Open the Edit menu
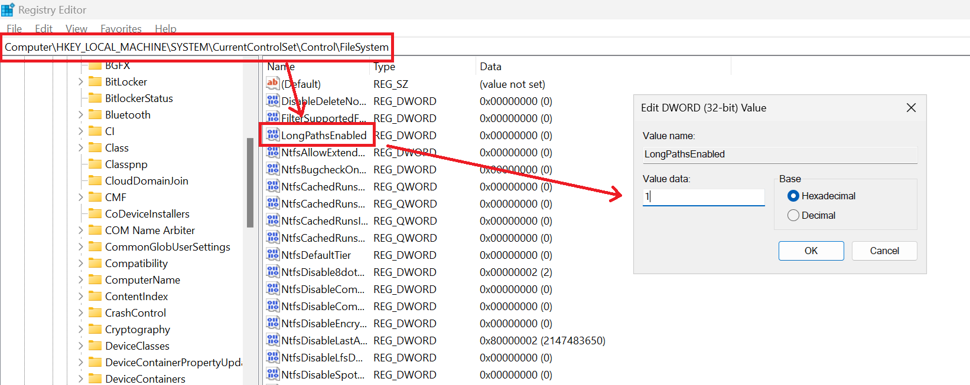Image resolution: width=970 pixels, height=385 pixels. [44, 28]
